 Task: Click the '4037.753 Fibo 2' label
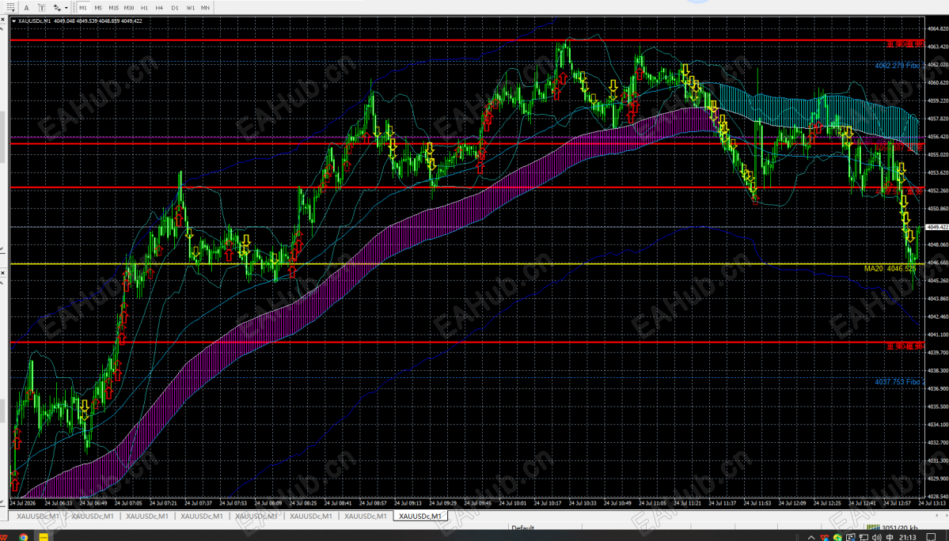[x=899, y=381]
